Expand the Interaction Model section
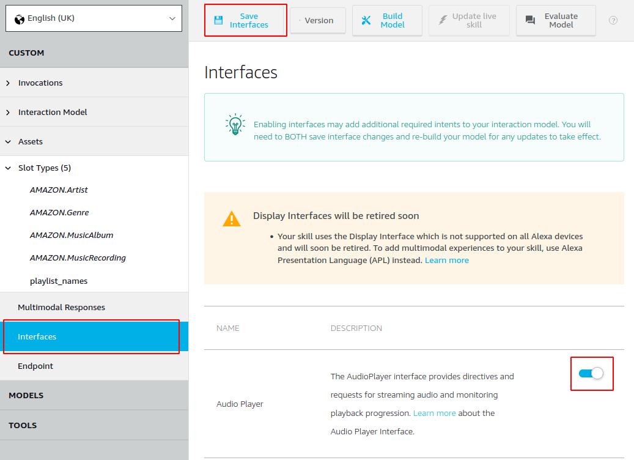 point(53,112)
